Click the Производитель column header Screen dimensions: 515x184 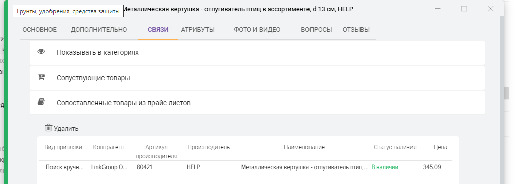209,147
